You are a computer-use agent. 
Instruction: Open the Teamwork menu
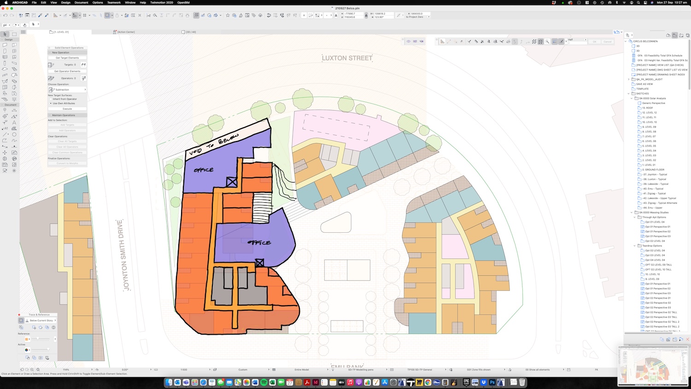tap(114, 3)
